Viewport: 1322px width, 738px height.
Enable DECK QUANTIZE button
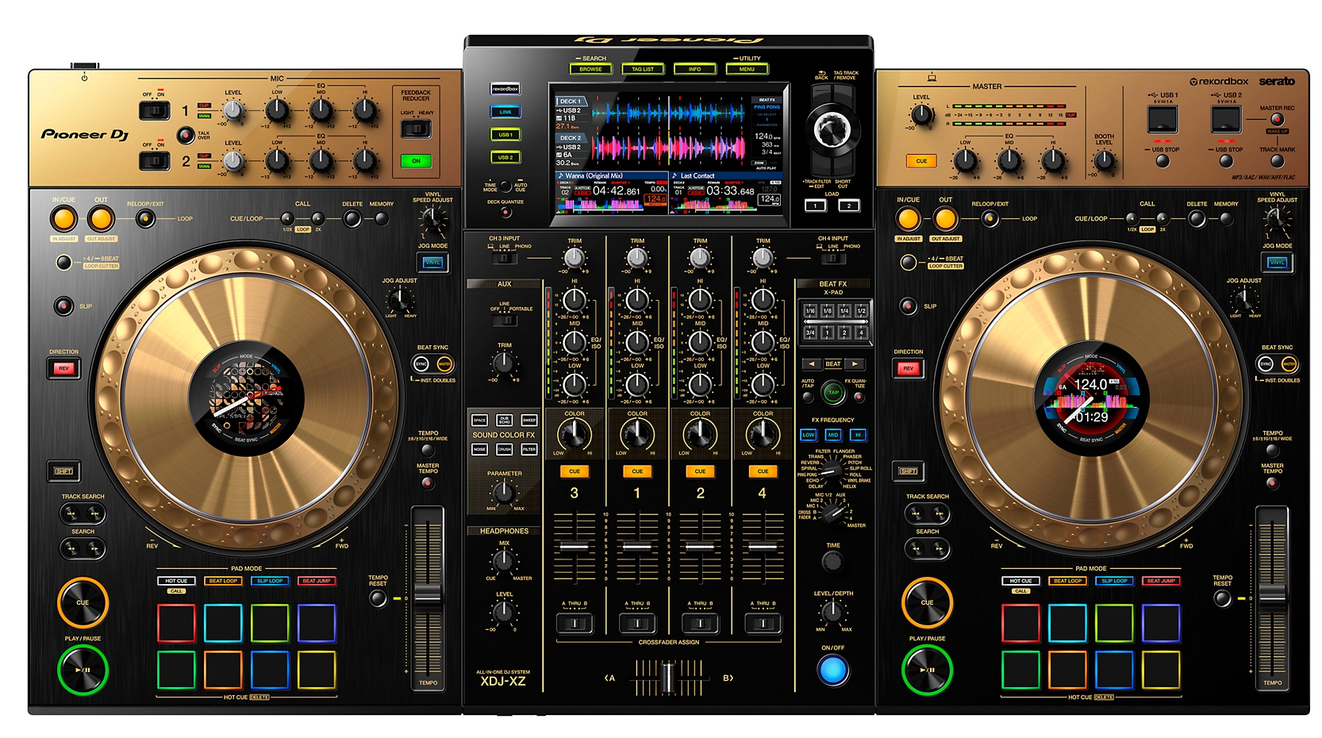[x=505, y=213]
